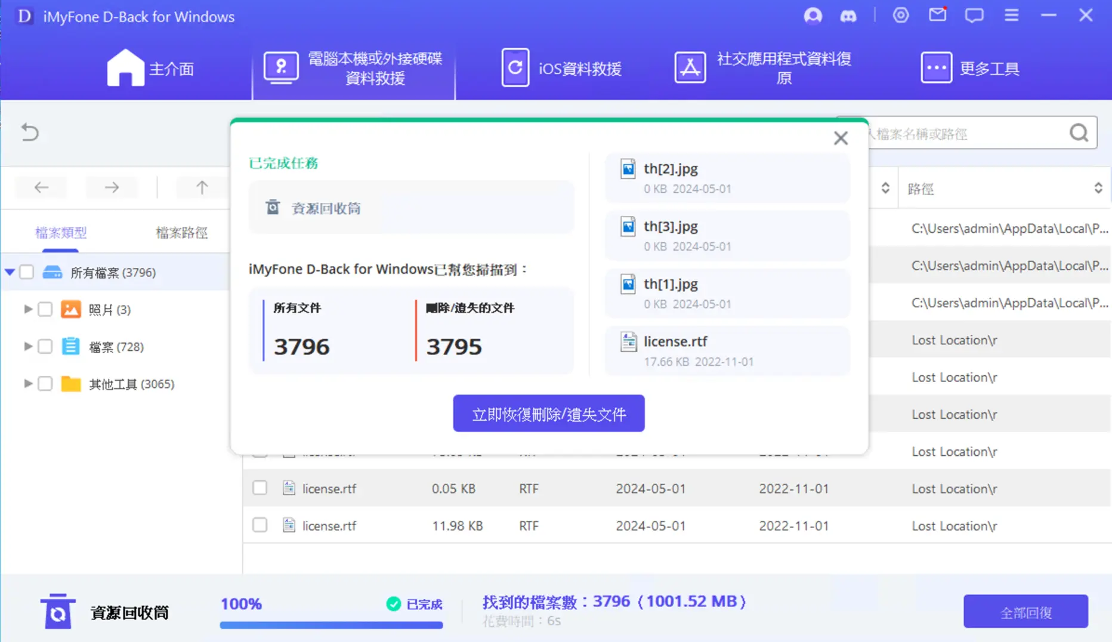1112x642 pixels.
Task: Open the 社交應用程式資料復原 tab
Action: point(763,68)
